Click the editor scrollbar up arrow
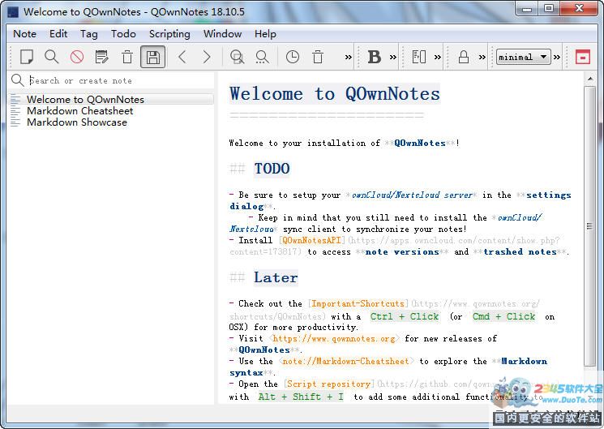The image size is (604, 429). [589, 79]
